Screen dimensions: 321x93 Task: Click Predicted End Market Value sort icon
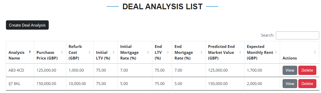pyautogui.click(x=240, y=52)
